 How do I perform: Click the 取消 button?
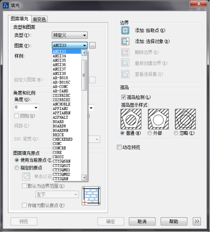click(142, 221)
